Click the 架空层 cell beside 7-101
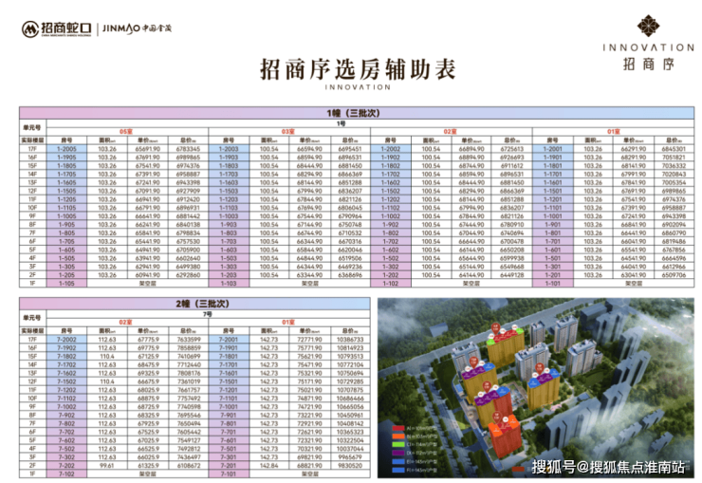 pyautogui.click(x=310, y=474)
